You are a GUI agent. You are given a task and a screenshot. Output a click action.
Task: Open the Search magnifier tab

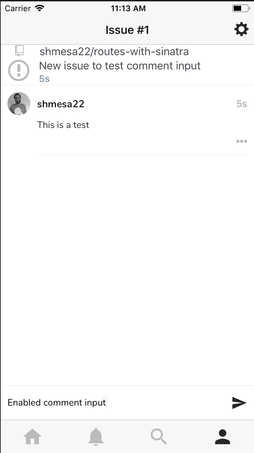[x=159, y=437]
